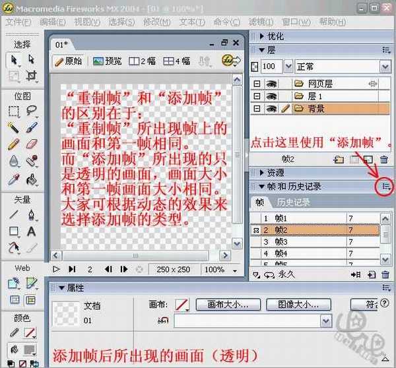Select the Brush tool
This screenshot has width=396, height=368.
[x=31, y=127]
